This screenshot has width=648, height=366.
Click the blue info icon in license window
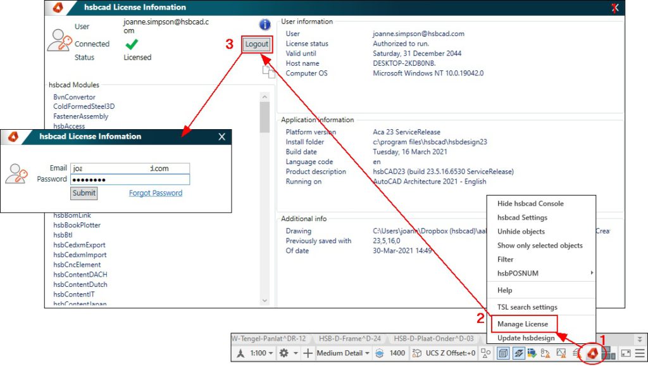point(265,25)
